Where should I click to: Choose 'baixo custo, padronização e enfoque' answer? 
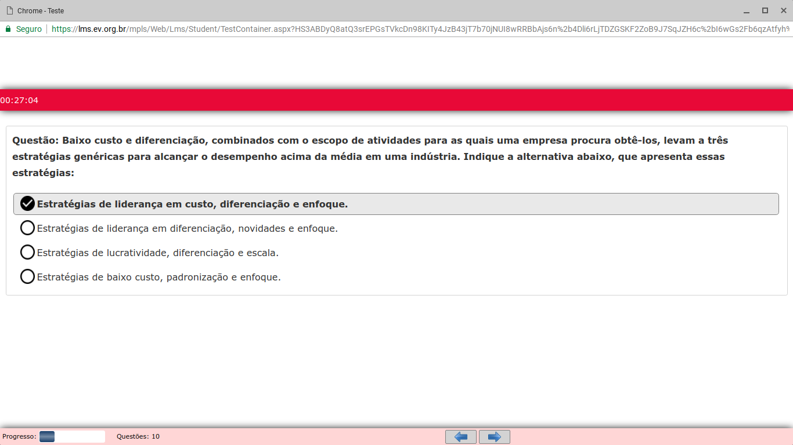coord(150,277)
